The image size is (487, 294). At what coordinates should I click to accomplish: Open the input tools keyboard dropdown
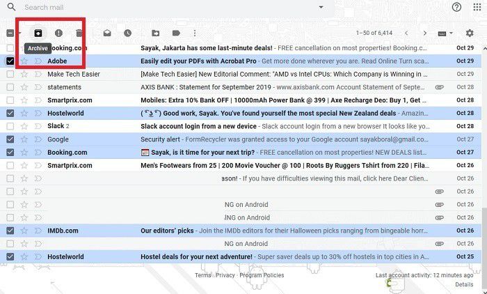tap(445, 33)
